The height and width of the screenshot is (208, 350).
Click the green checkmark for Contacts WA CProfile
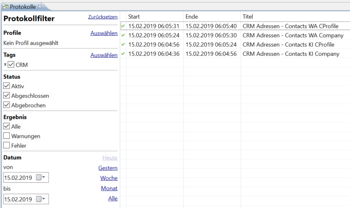(123, 26)
